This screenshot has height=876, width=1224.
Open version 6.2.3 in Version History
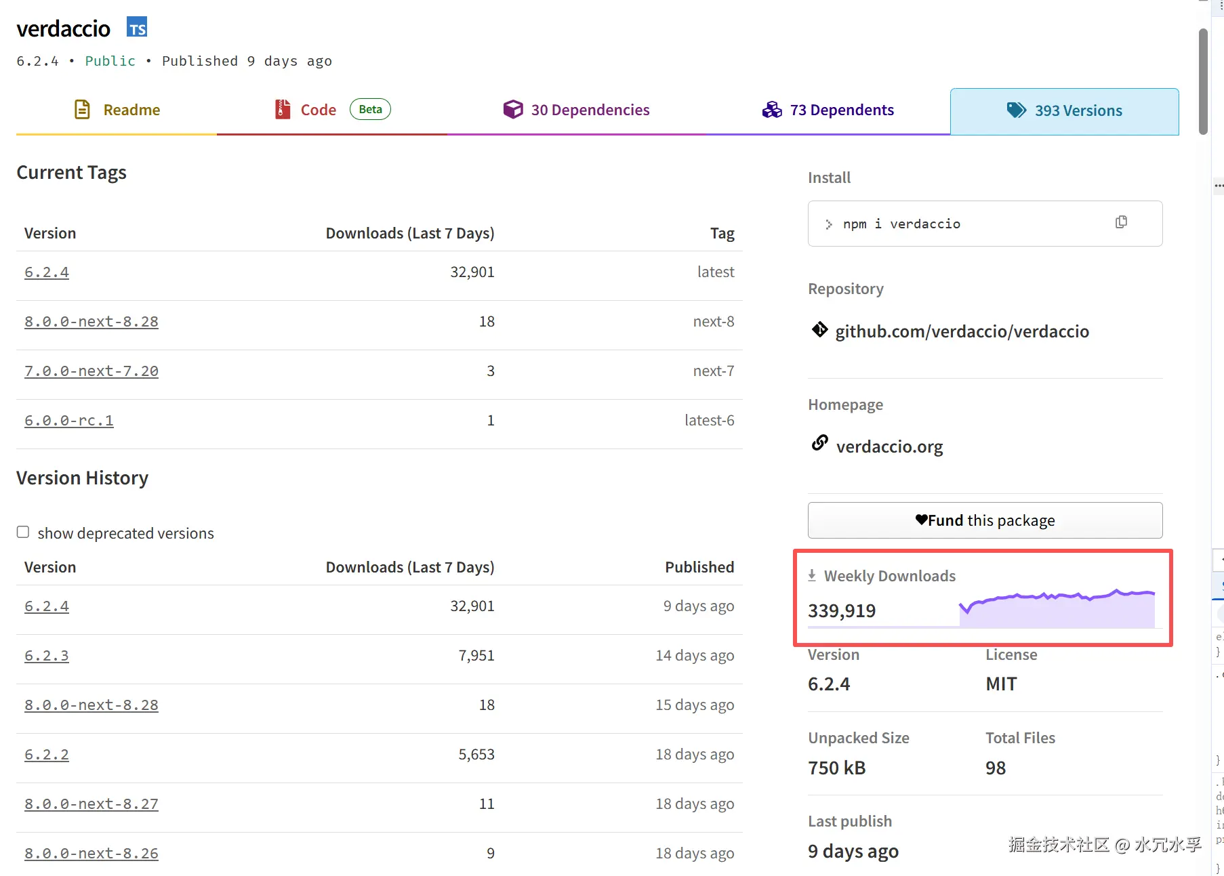pyautogui.click(x=47, y=656)
